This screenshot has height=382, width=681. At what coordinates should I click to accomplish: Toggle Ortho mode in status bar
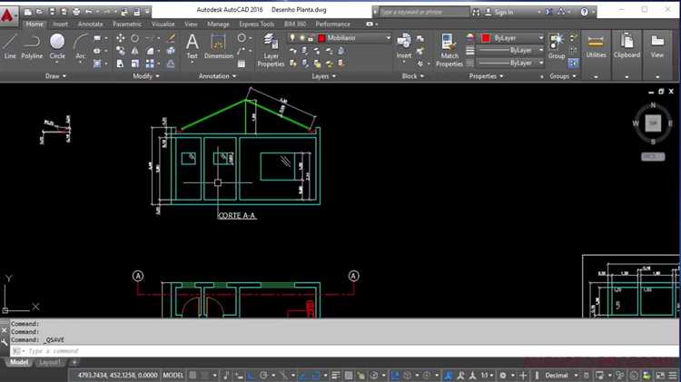pos(251,376)
